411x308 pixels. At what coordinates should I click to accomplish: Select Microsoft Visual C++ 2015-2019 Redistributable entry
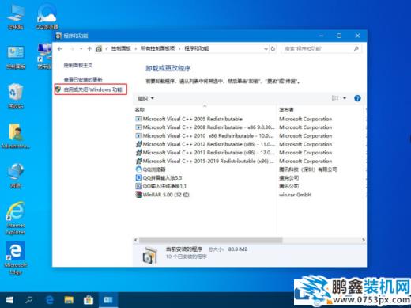[205, 161]
